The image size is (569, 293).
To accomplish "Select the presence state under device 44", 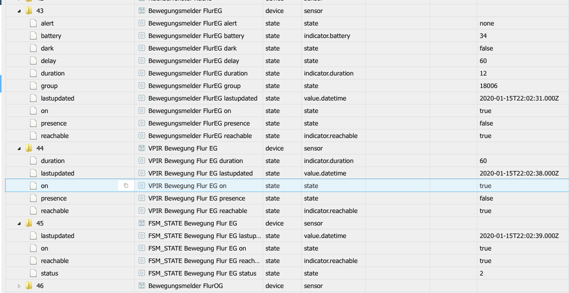I will 54,198.
